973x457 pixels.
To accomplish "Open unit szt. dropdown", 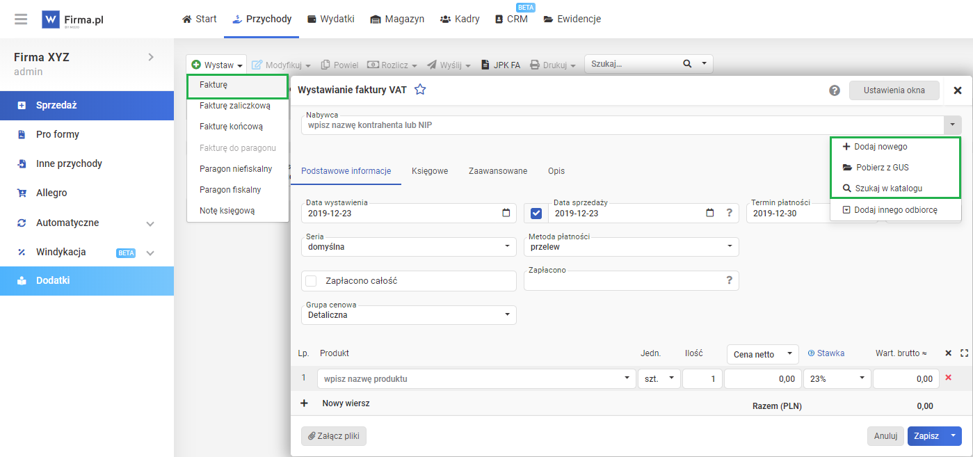I will [x=658, y=378].
